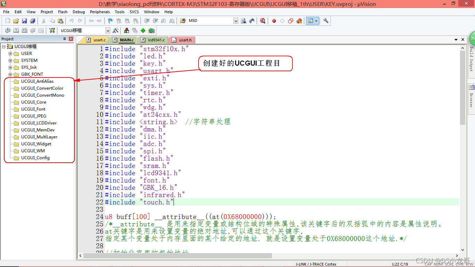475x267 pixels.
Task: Start a debug session with the magnifier icon
Action: point(263,21)
